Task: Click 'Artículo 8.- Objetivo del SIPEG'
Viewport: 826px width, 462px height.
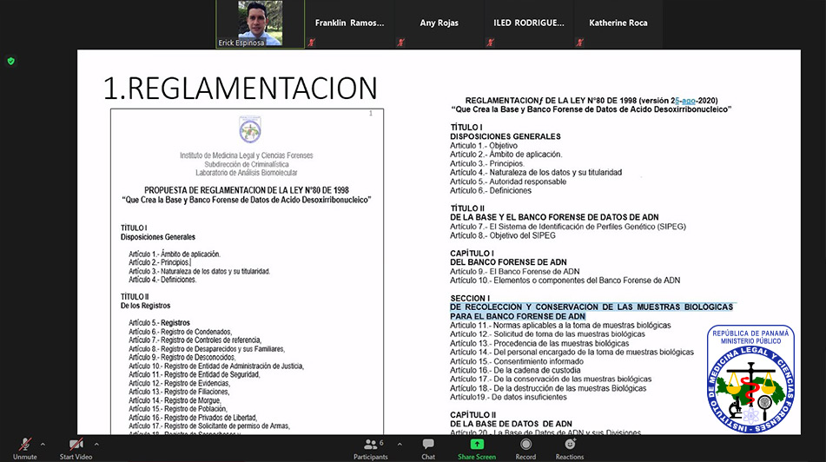Action: click(x=503, y=235)
